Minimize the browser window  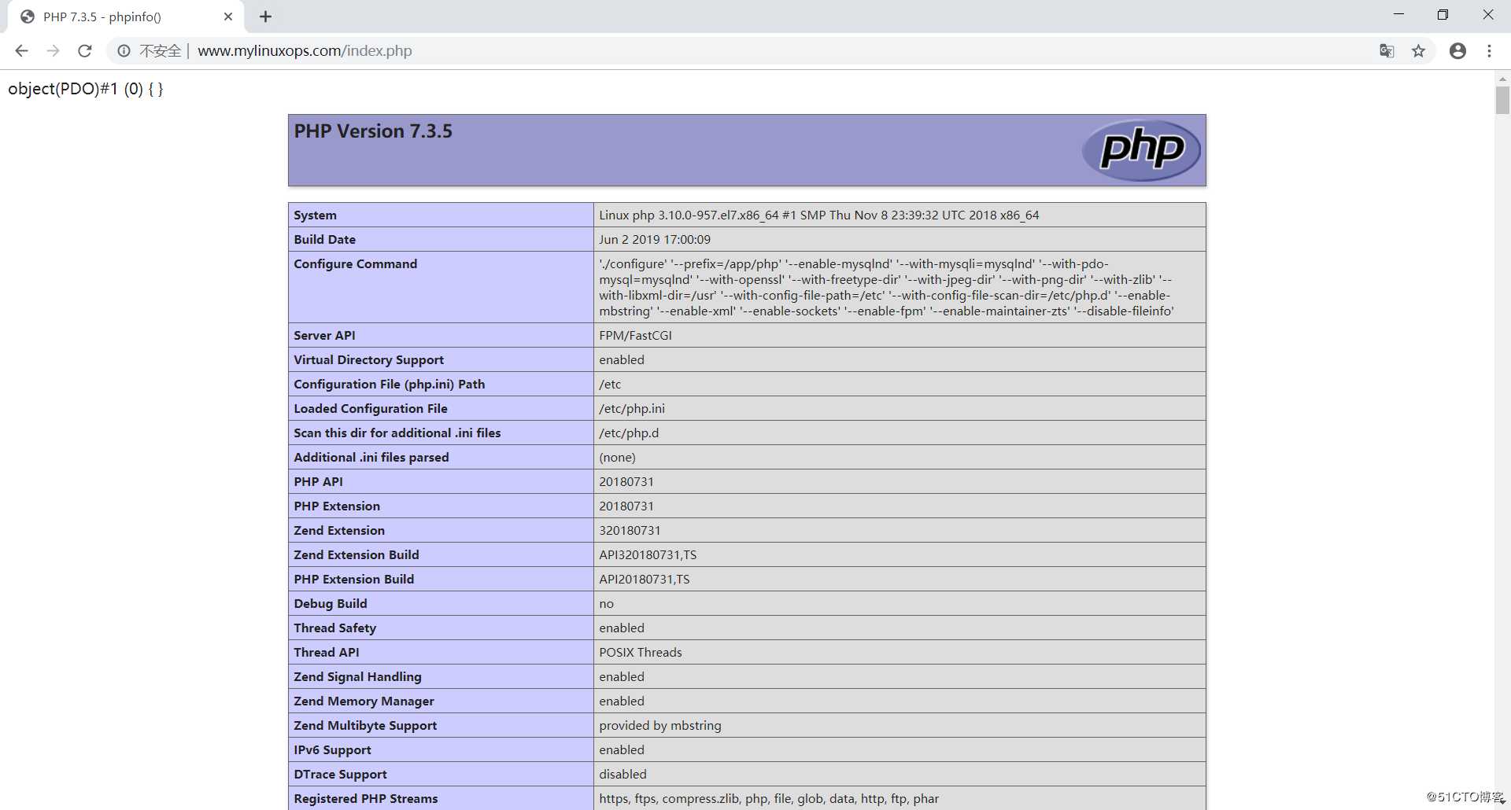(1398, 14)
